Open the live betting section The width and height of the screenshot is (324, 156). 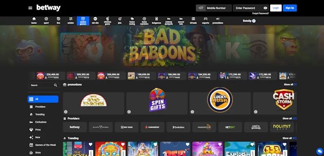point(58,21)
